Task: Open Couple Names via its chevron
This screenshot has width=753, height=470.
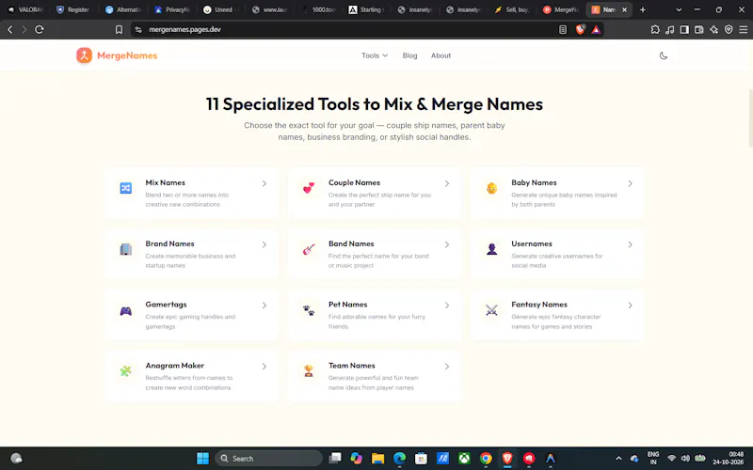Action: click(x=447, y=183)
